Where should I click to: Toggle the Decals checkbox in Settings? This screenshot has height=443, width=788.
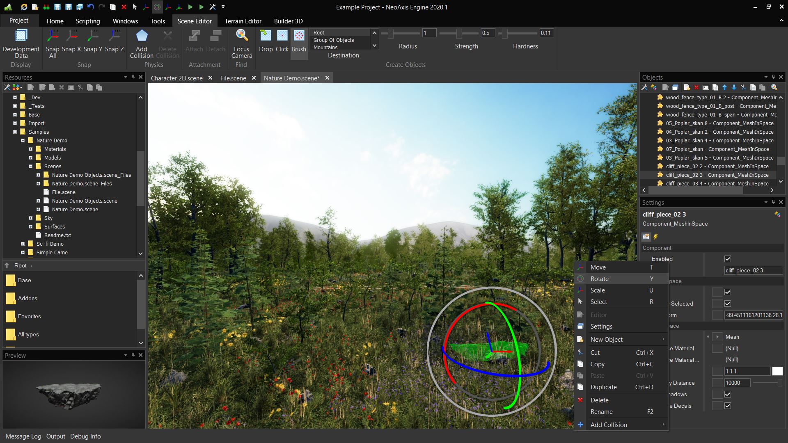(728, 406)
